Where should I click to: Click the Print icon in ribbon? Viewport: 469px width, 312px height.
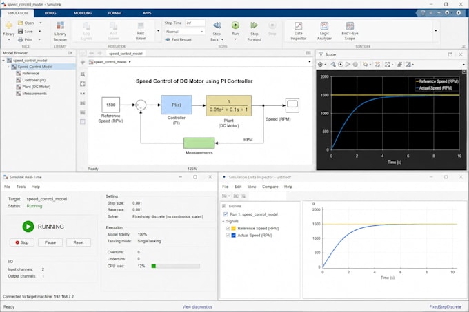point(20,39)
